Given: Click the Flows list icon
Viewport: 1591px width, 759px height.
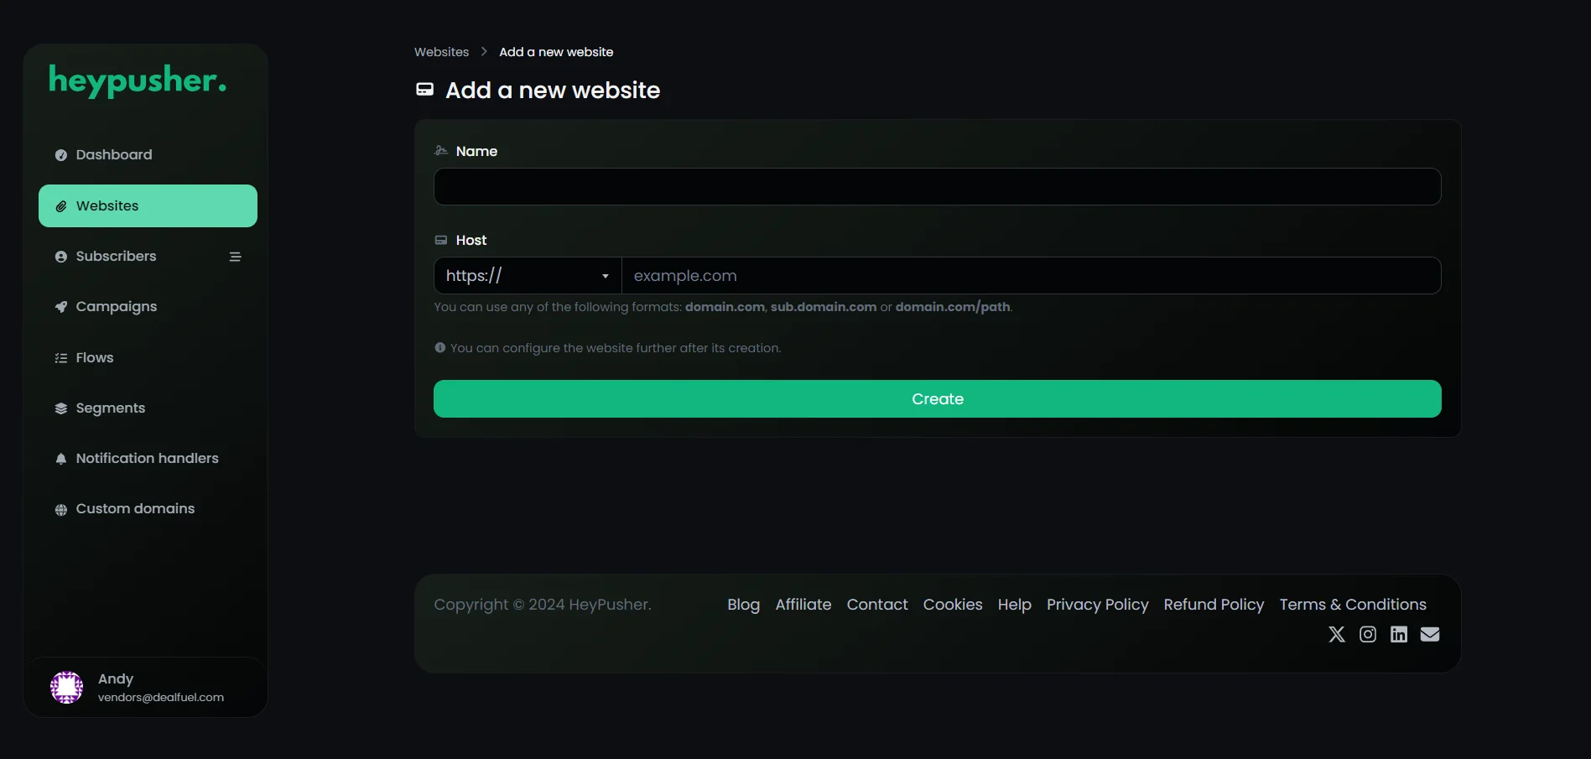Looking at the screenshot, I should pos(60,357).
